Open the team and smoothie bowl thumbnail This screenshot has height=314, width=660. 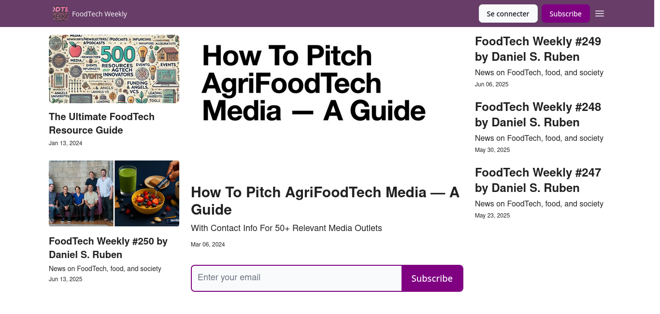tap(114, 193)
